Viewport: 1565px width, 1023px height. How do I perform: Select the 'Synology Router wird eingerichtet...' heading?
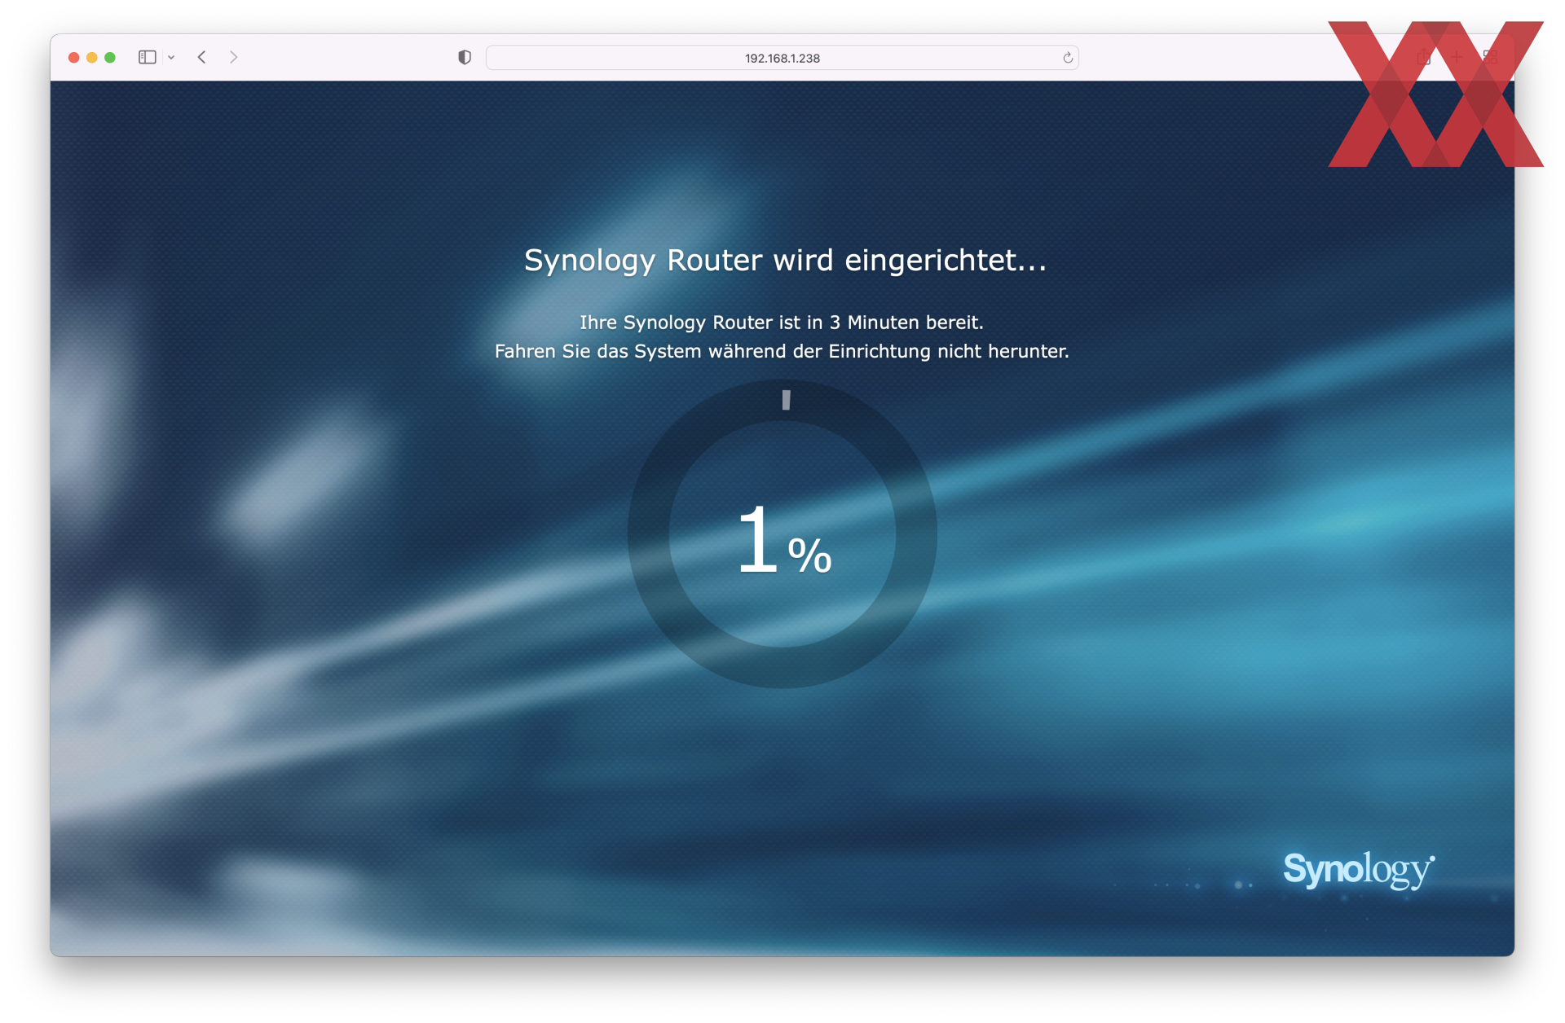click(x=784, y=261)
